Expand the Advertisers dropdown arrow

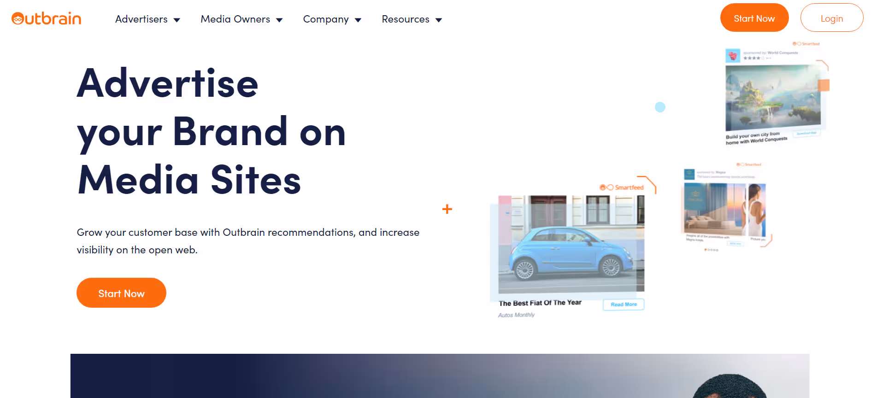coord(177,20)
